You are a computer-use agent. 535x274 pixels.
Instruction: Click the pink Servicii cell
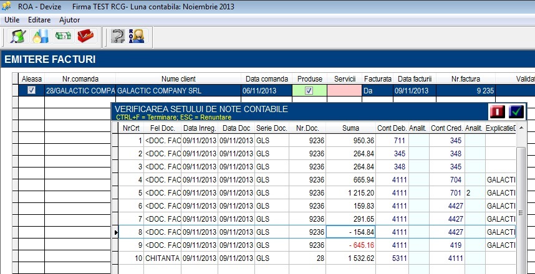[x=344, y=91]
